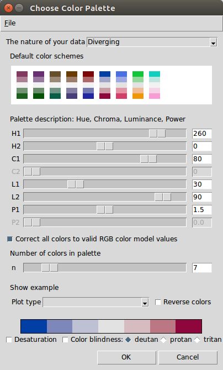Click the OK button
223x370 pixels.
tap(126, 357)
